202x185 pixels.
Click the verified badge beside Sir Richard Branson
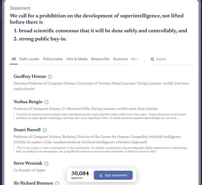pyautogui.click(x=57, y=183)
